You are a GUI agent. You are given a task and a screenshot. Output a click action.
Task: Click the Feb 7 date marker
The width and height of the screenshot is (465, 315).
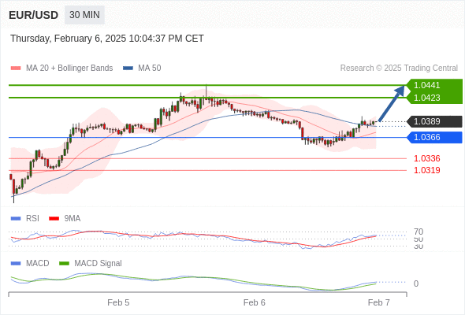[379, 302]
